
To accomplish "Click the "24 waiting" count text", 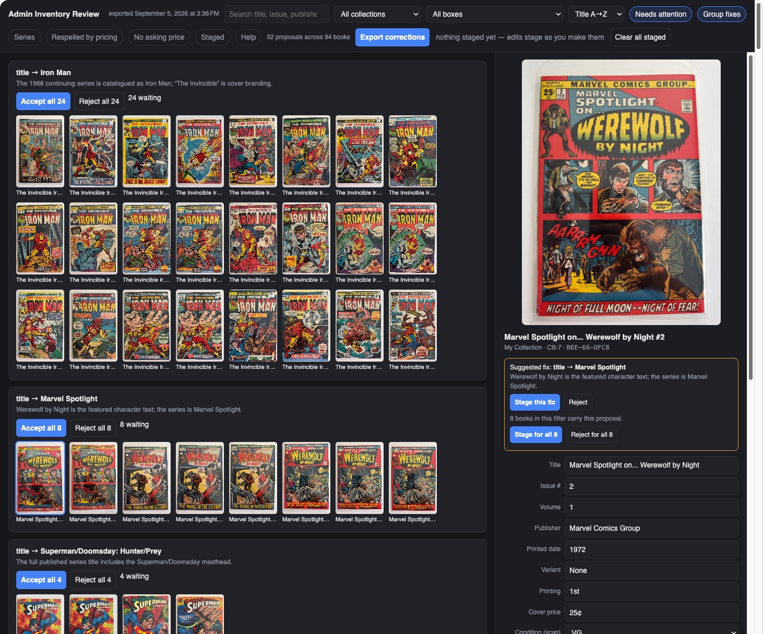I will [145, 98].
